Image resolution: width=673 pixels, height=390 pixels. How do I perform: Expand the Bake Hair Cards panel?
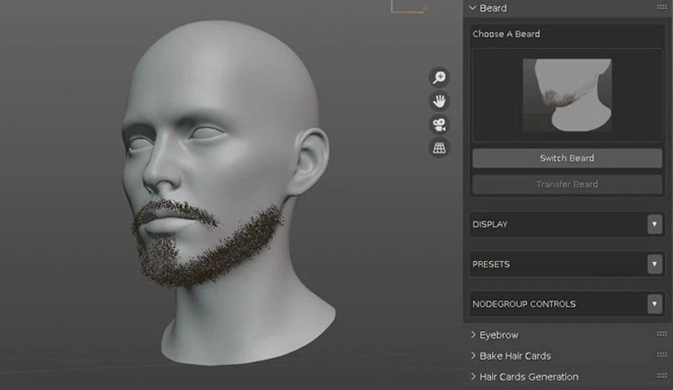click(473, 355)
